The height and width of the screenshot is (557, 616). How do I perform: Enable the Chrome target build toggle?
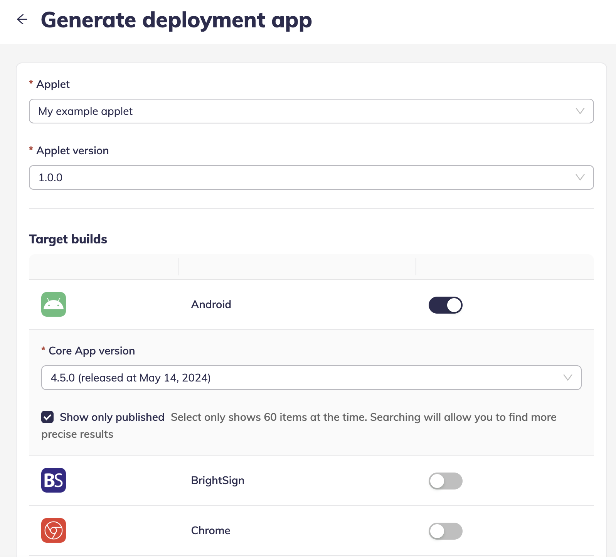coord(445,531)
